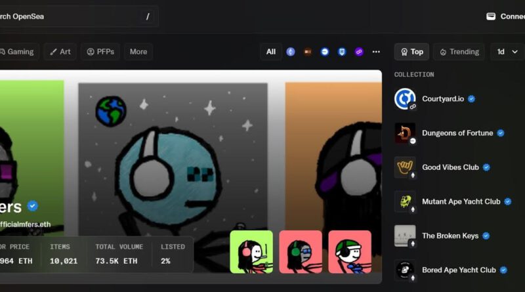Image resolution: width=525 pixels, height=292 pixels.
Task: Open the PFPs category tab
Action: (x=100, y=52)
